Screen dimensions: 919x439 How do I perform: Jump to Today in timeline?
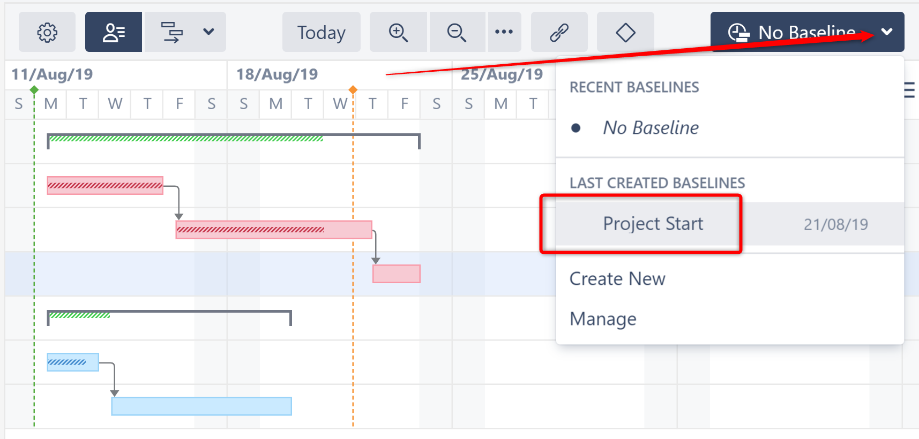322,33
